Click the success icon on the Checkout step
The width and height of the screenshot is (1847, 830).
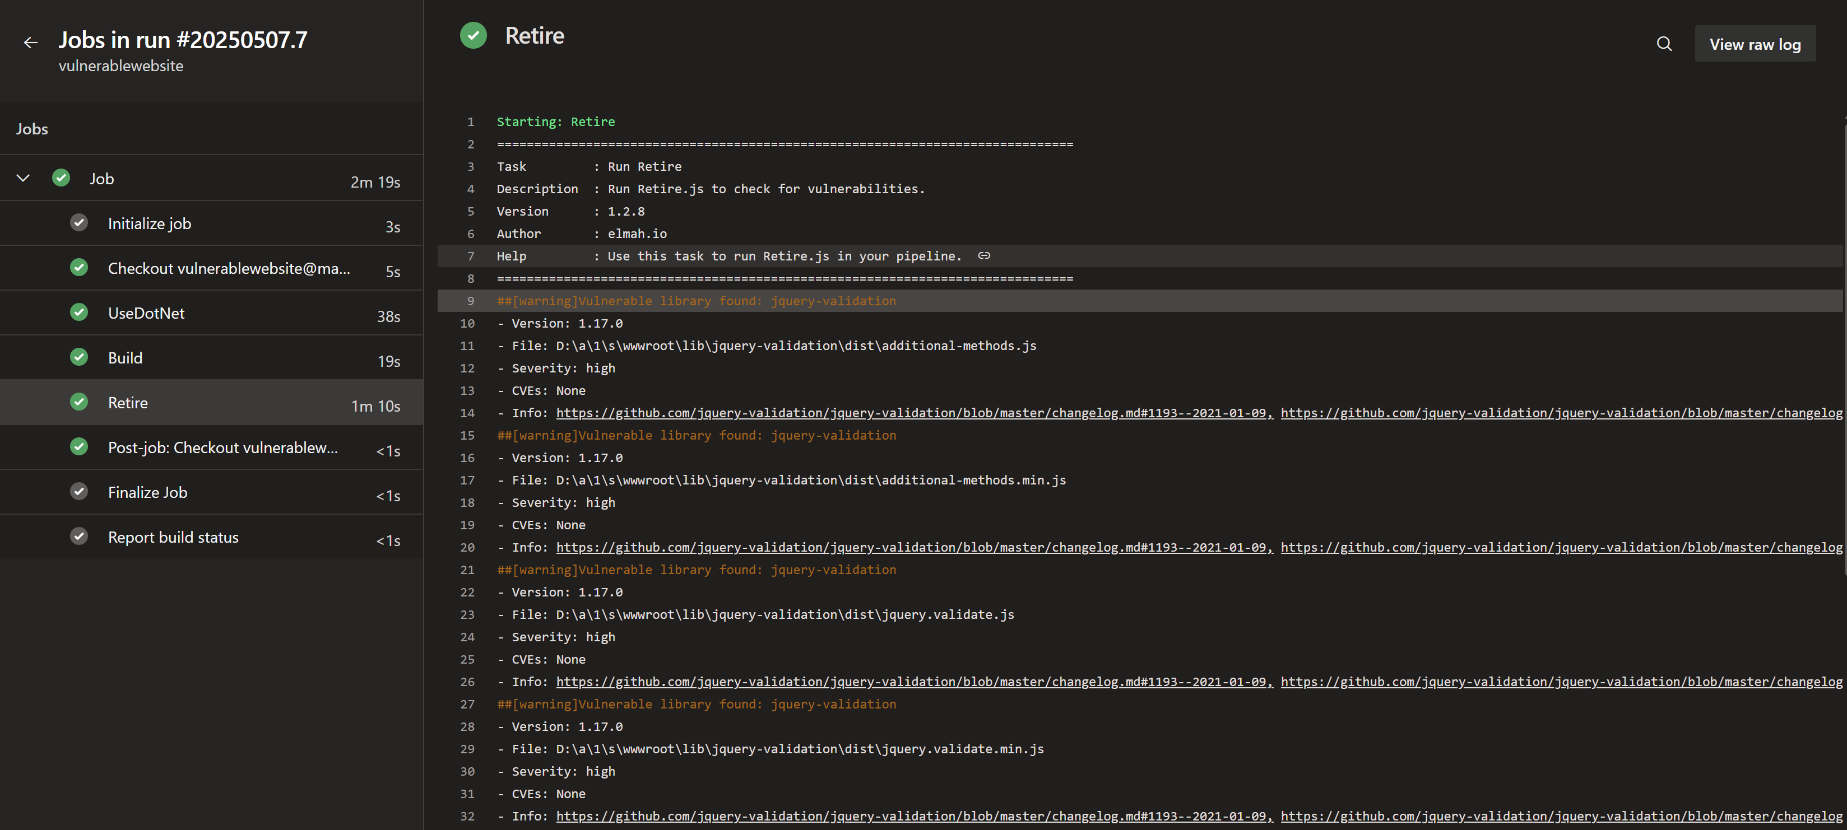point(79,267)
